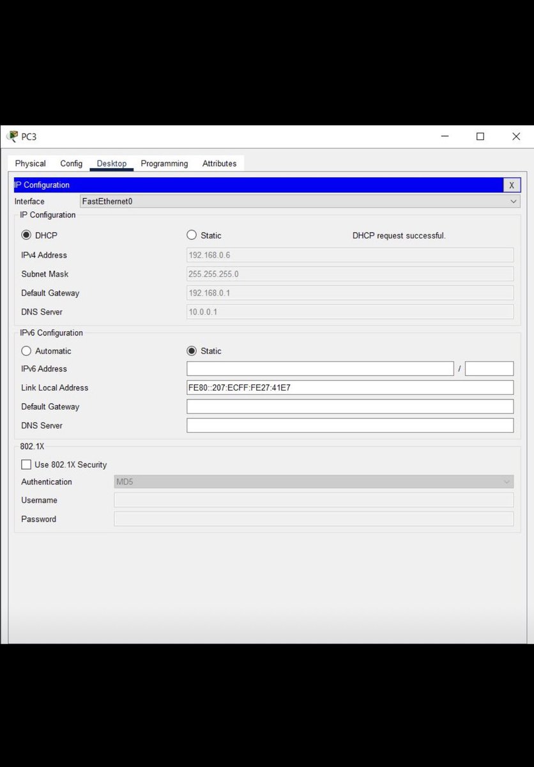Select the IPv4 Static radio button

[x=192, y=235]
